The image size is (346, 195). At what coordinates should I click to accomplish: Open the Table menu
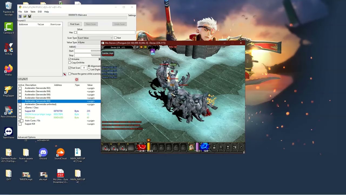click(x=33, y=12)
